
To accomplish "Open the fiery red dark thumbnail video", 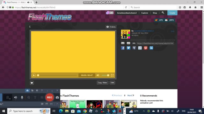I will (x=95, y=104).
